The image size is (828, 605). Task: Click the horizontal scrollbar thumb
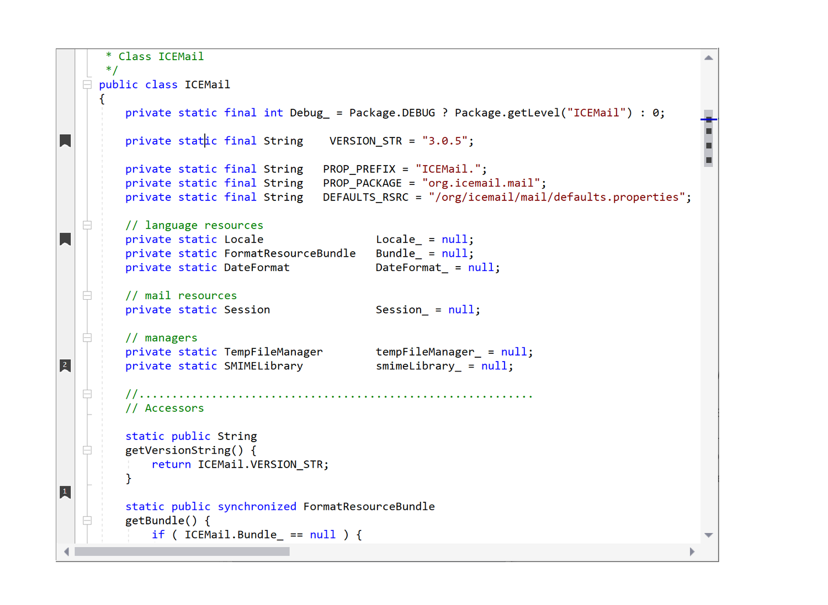click(182, 551)
